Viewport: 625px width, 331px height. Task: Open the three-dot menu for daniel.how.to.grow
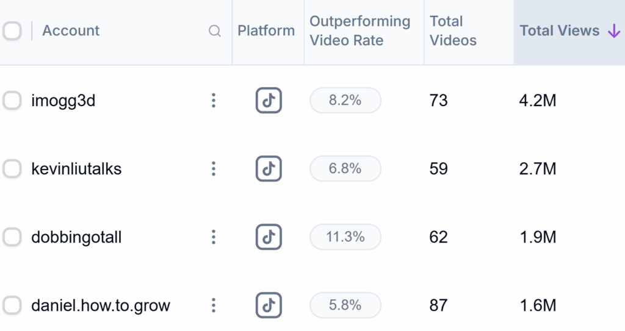click(x=213, y=305)
